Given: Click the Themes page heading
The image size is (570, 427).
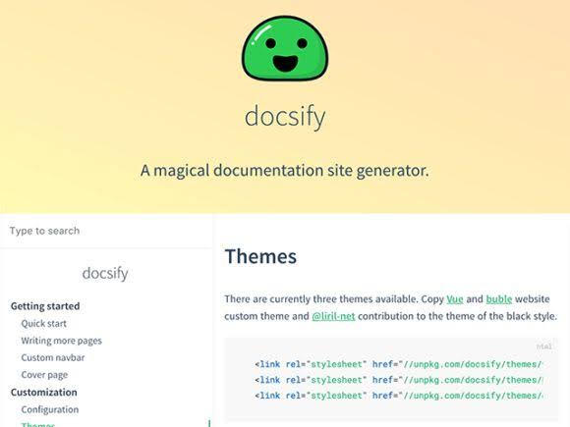Looking at the screenshot, I should click(260, 256).
